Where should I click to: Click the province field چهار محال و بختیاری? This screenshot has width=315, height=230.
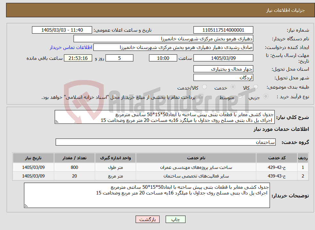point(223,69)
